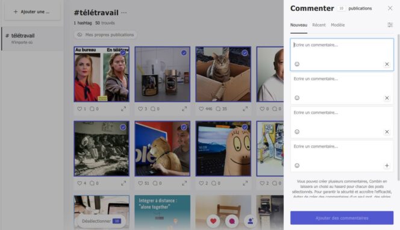Open comment filter settings sliders icon
This screenshot has width=400, height=230.
pos(390,25)
